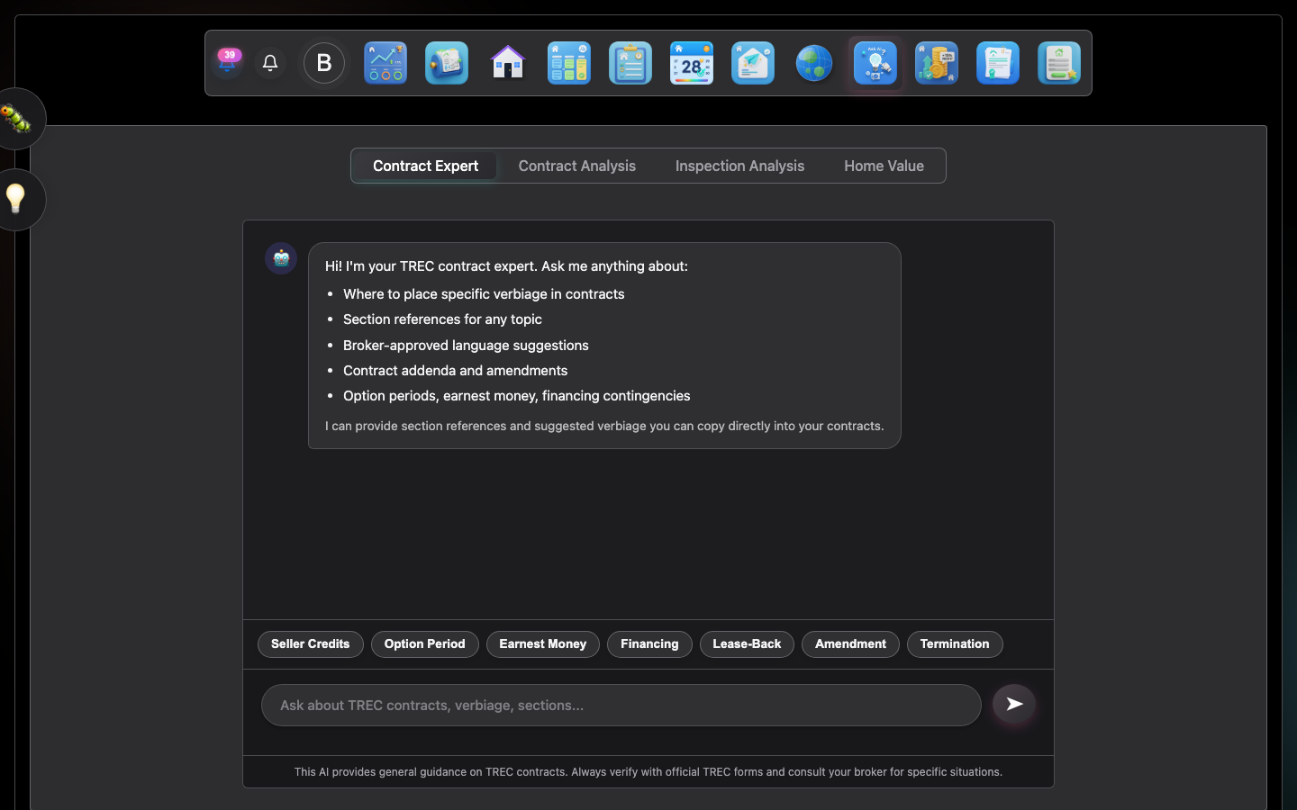Open the analytics charts app icon
1297x810 pixels.
coord(385,63)
